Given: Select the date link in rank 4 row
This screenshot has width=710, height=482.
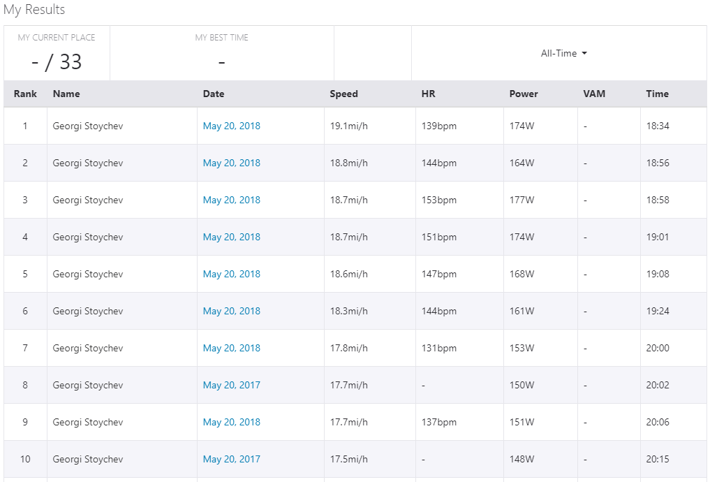Looking at the screenshot, I should (231, 238).
